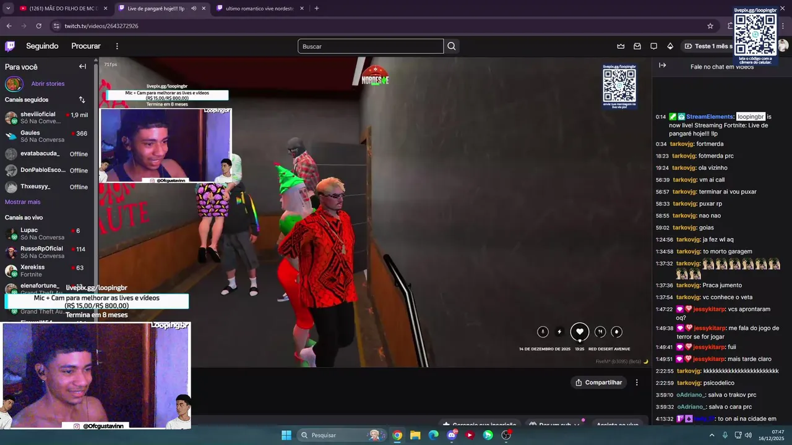Image resolution: width=792 pixels, height=445 pixels.
Task: Open the Seguindo page
Action: click(x=42, y=46)
